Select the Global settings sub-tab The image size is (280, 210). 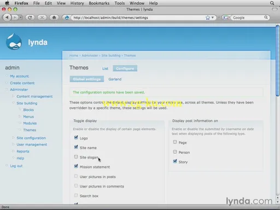click(x=87, y=79)
